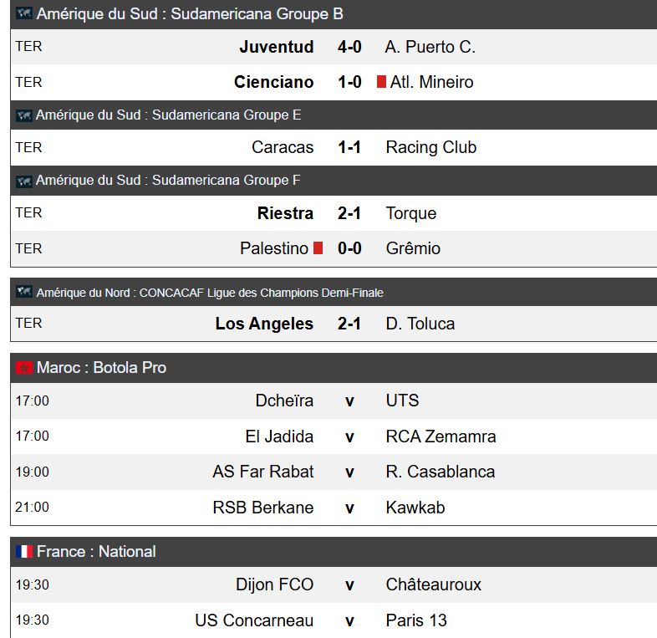657x638 pixels.
Task: Select the RSB Berkane team name
Action: (x=262, y=508)
